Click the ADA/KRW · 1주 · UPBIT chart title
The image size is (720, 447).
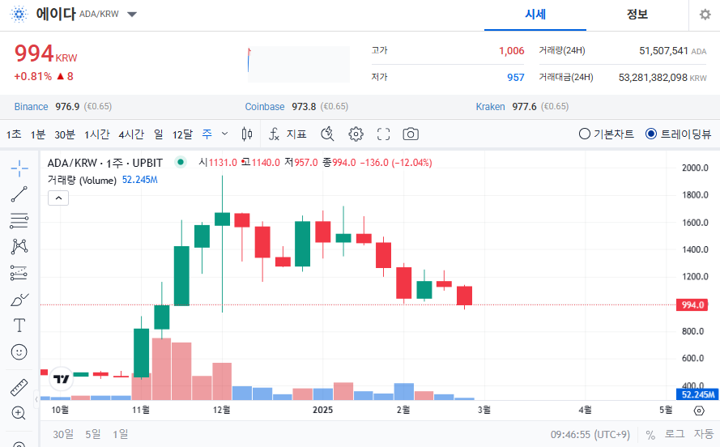[105, 163]
